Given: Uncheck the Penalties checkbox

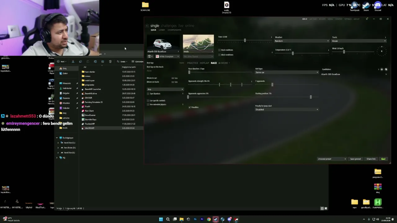Looking at the screenshot, I should coord(190,107).
